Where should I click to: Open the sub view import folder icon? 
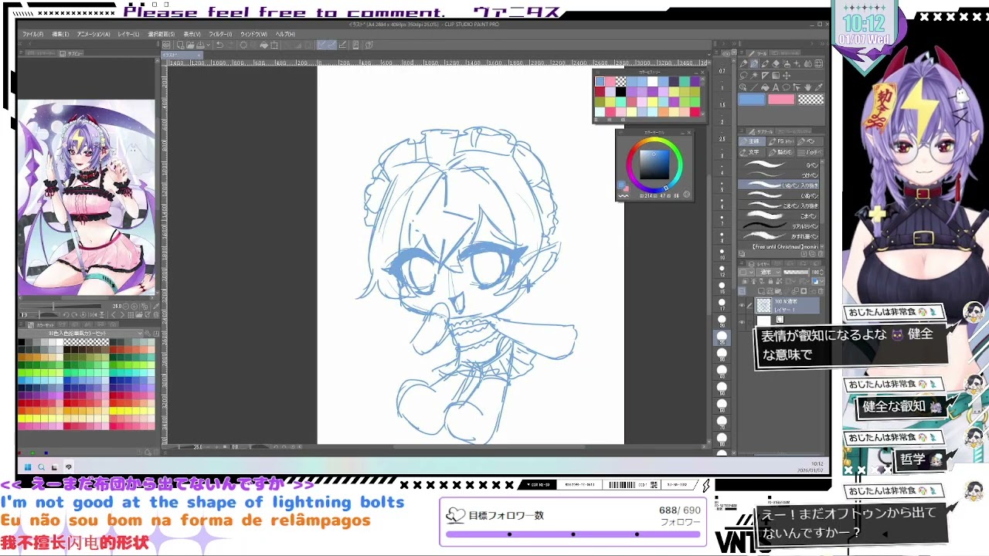click(139, 315)
